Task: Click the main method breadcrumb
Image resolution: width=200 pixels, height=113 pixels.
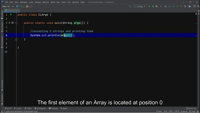Action: pos(30,6)
